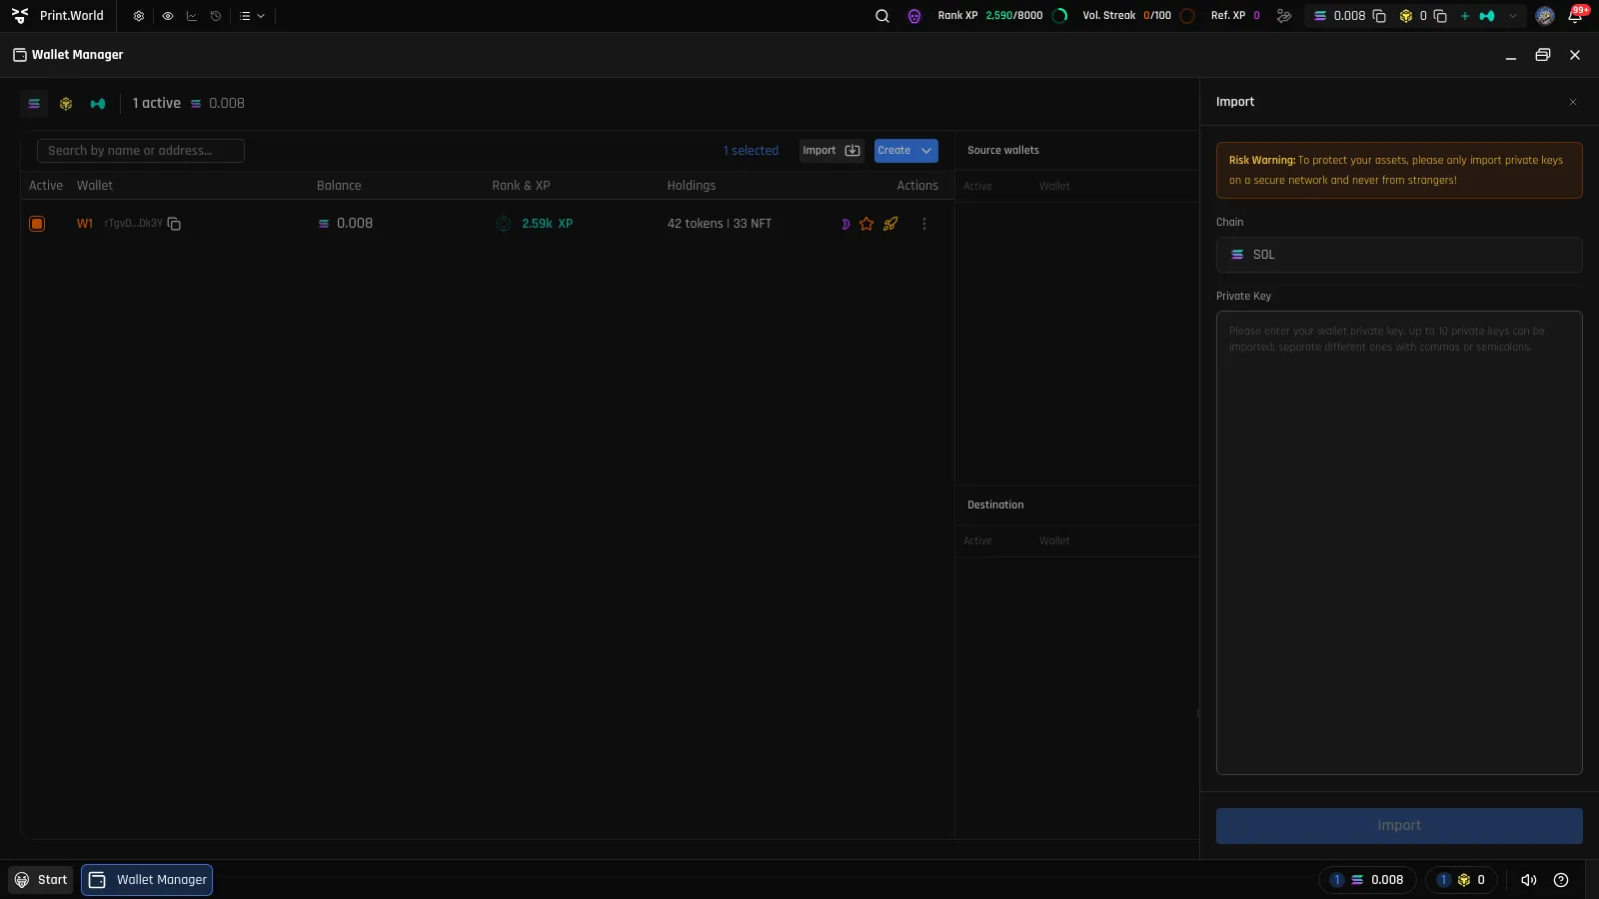Click the 42 tokens | 33 NFT holdings
Screen dimensions: 1599x899
coord(720,224)
